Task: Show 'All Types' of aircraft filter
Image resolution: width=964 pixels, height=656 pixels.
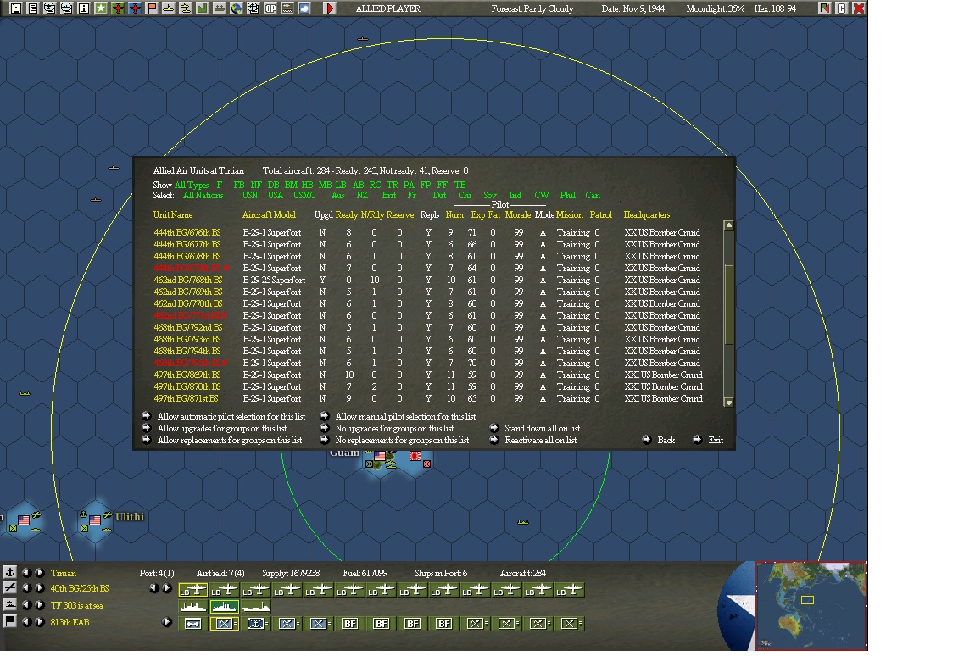Action: coord(192,185)
